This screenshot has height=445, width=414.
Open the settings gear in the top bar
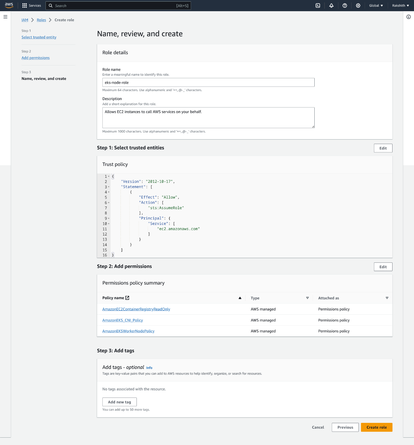(x=358, y=5)
